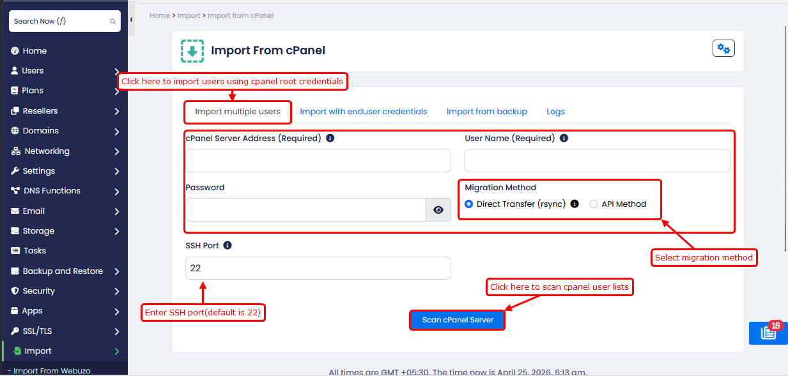
Task: Click info icon beside User Name
Action: click(x=564, y=138)
